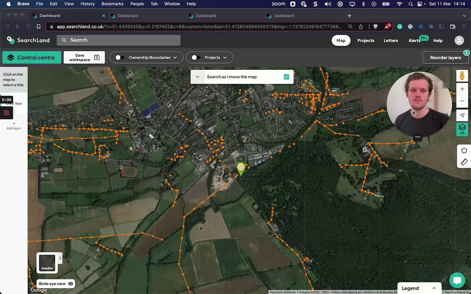This screenshot has width=471, height=294.
Task: Collapse the search-as-I-move chevron
Action: pyautogui.click(x=198, y=77)
